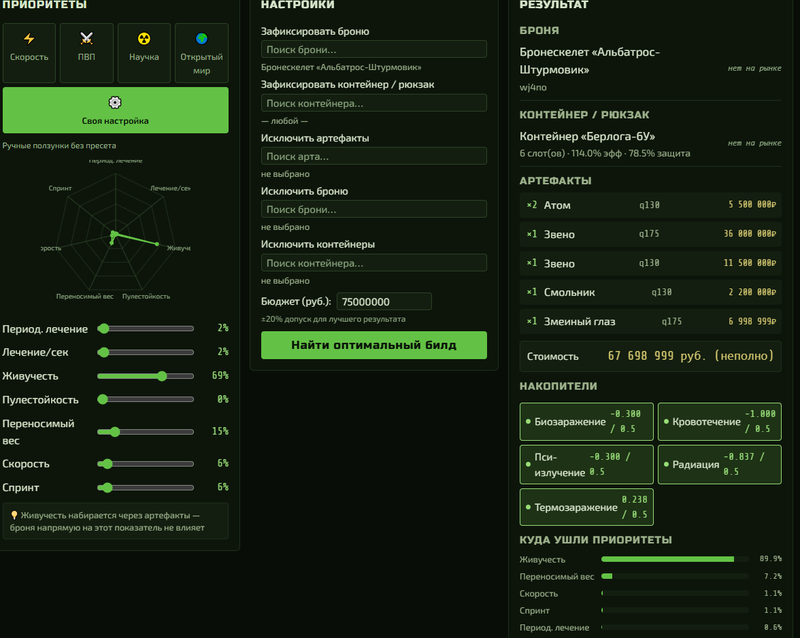Click Найти оптимальный билд button
Viewport: 800px width, 638px height.
374,346
